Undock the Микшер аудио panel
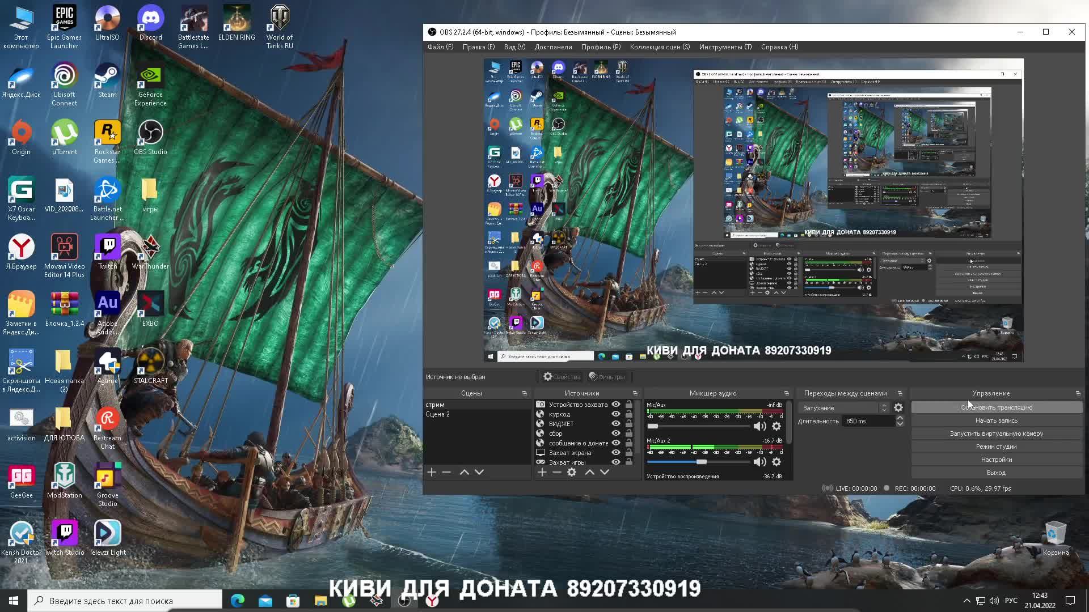1089x612 pixels. [786, 393]
